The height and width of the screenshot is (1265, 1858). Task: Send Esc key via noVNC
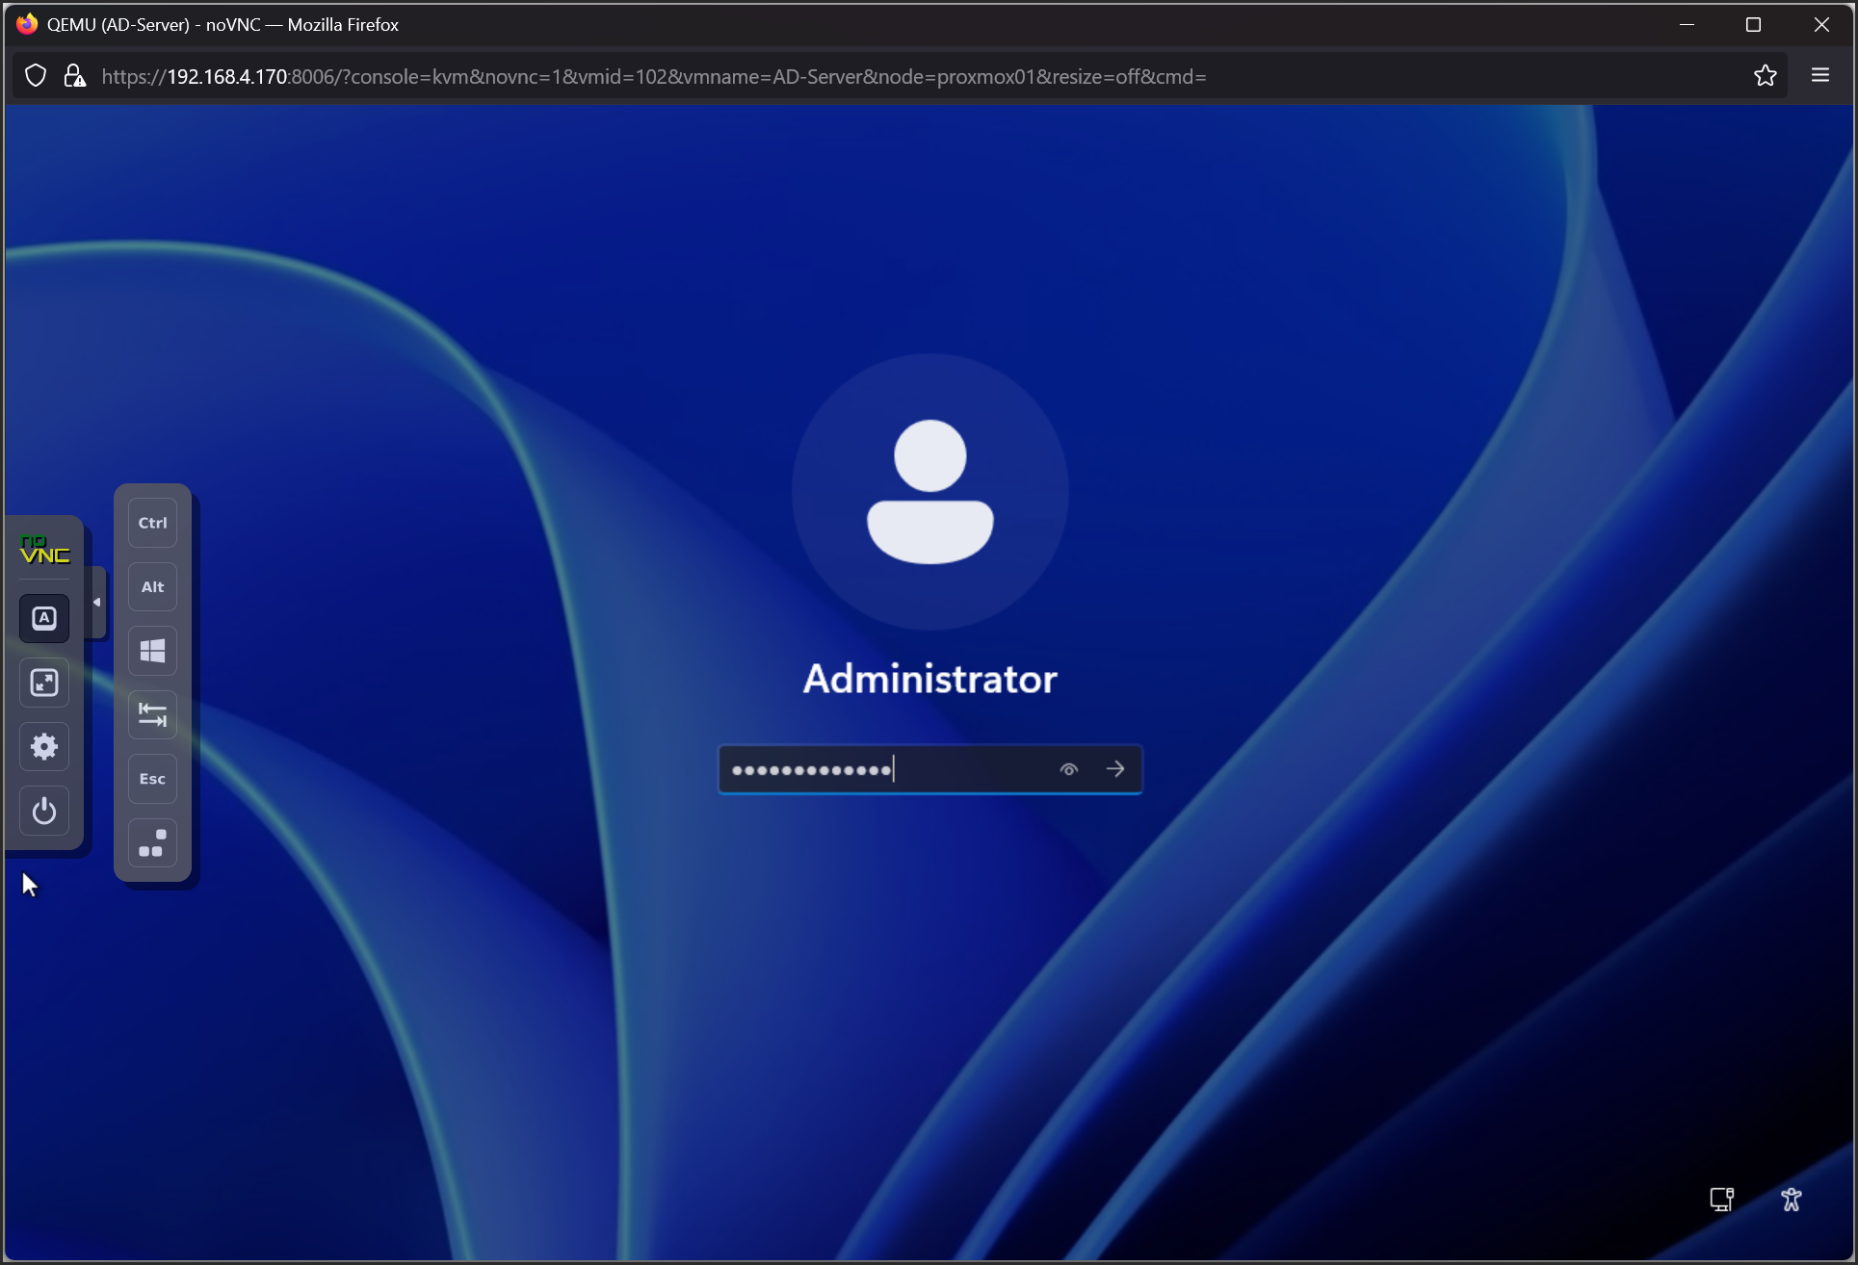[152, 779]
